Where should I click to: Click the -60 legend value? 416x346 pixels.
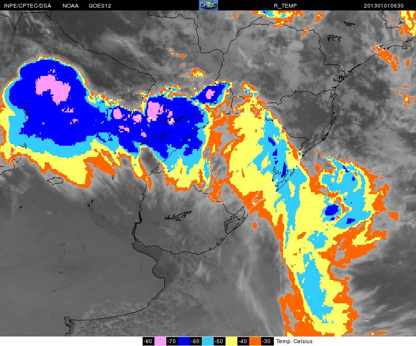tap(196, 341)
